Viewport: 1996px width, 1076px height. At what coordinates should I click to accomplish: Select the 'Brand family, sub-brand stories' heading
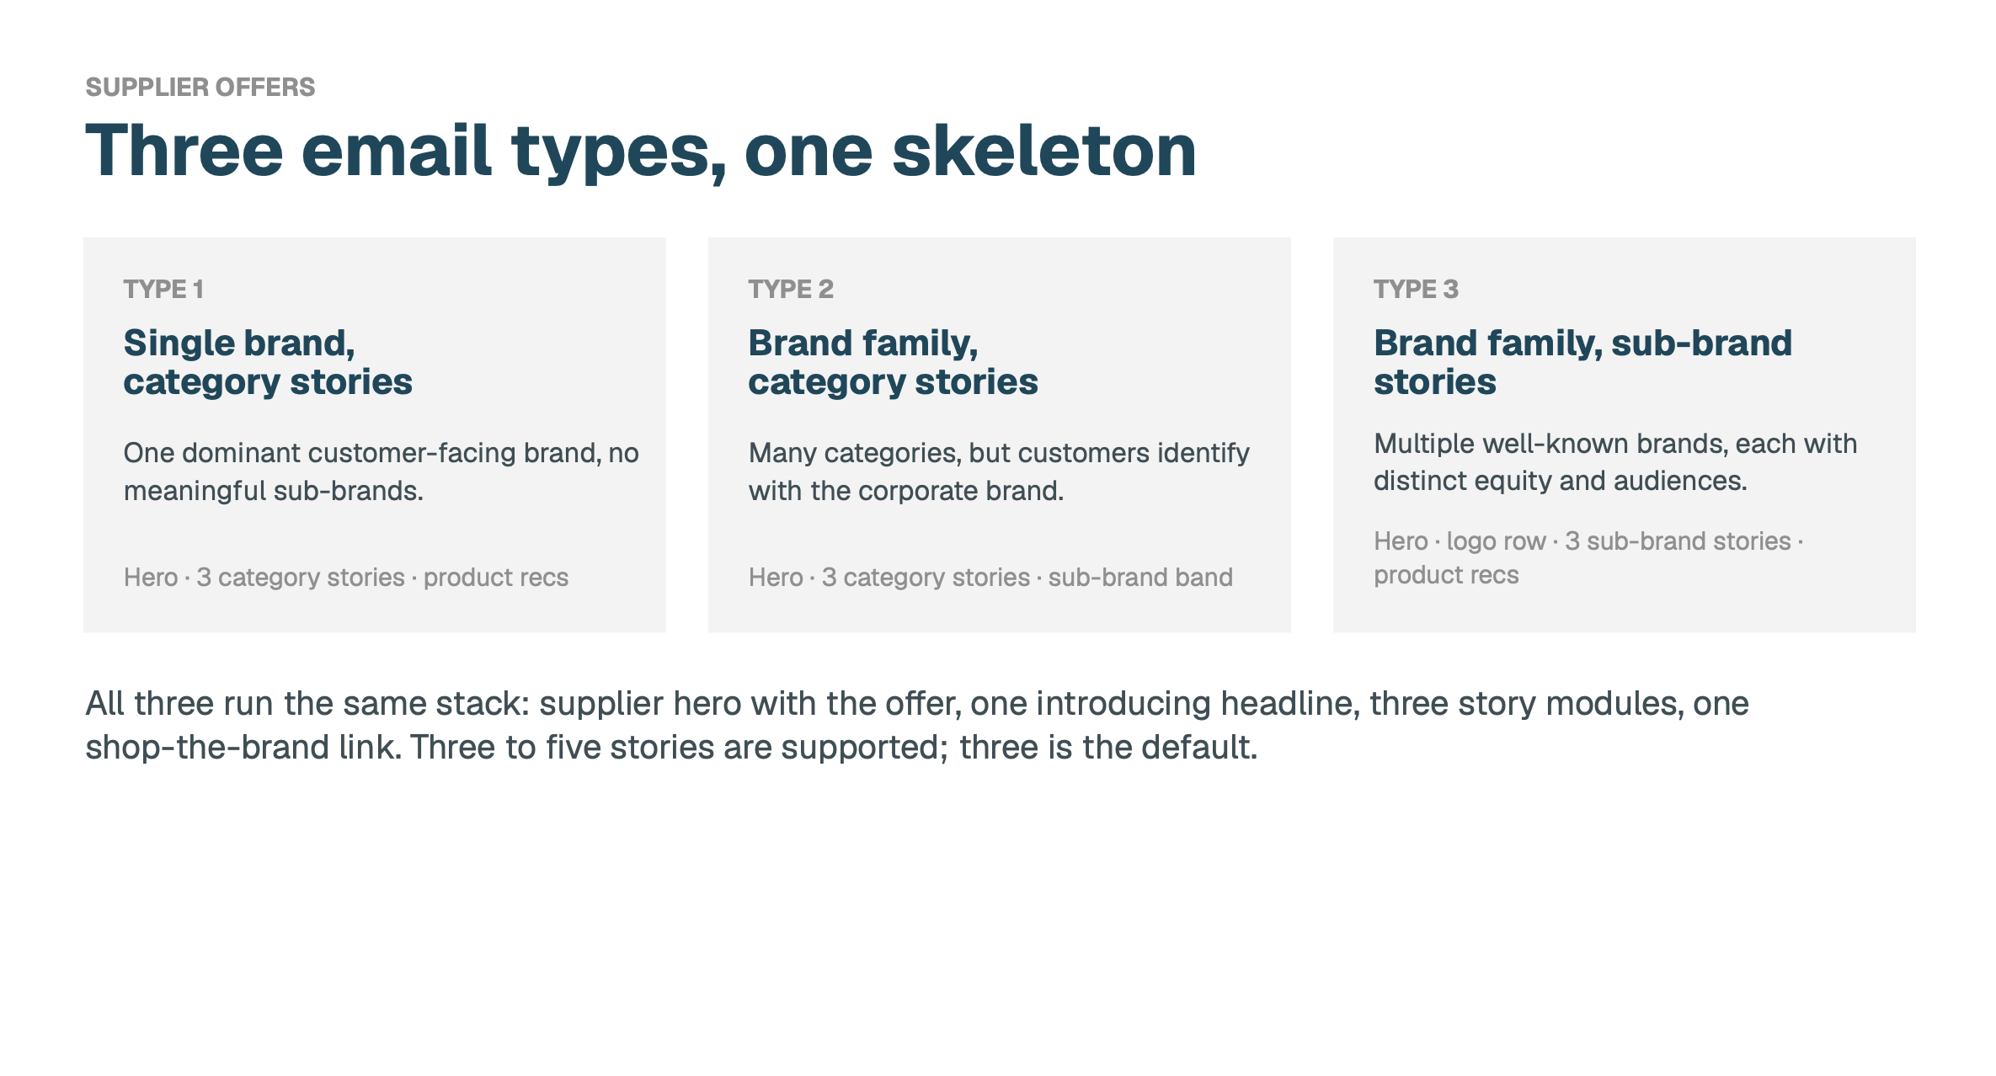coord(1582,362)
